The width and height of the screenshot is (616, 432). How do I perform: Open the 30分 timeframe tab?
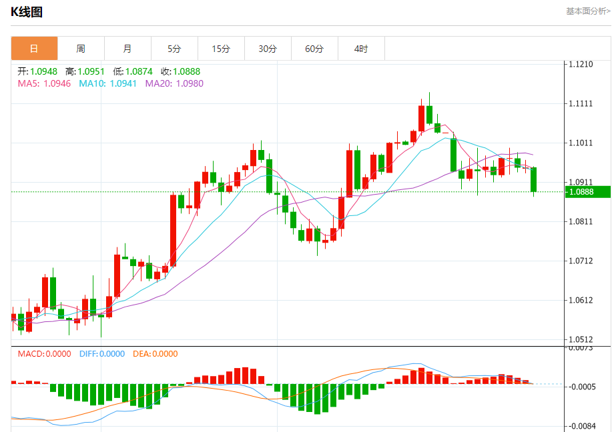(268, 49)
